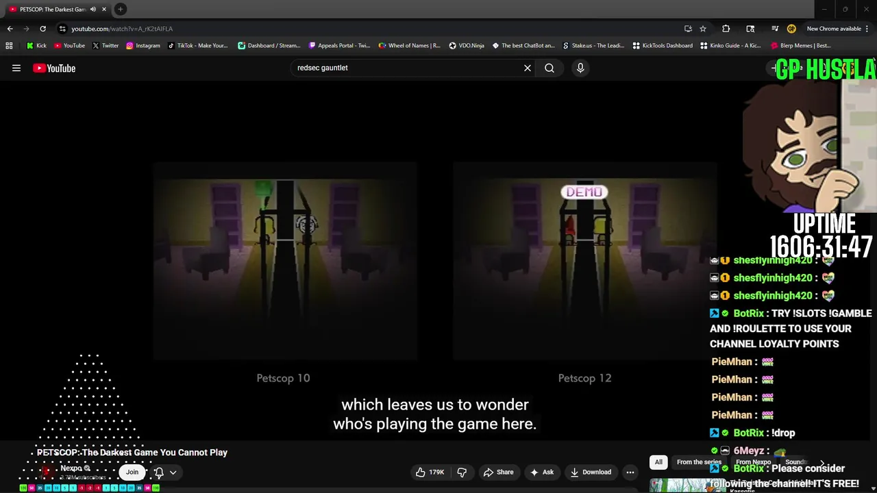Select the 'From the series' chip
Image resolution: width=877 pixels, height=493 pixels.
coord(699,462)
